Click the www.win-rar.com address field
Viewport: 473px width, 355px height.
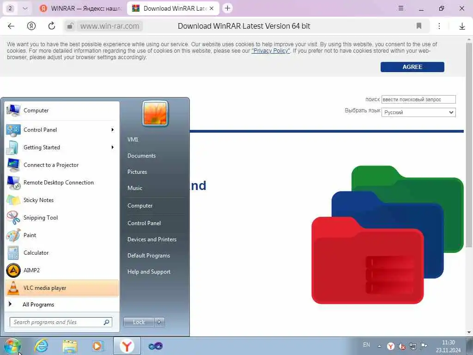110,26
